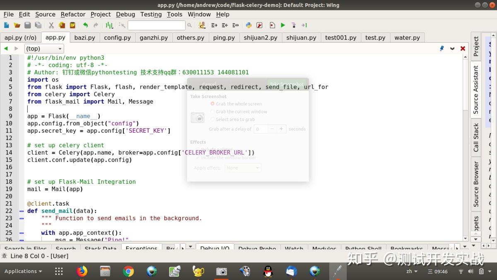Switch to the water.py tab
This screenshot has width=497, height=280.
click(x=407, y=37)
